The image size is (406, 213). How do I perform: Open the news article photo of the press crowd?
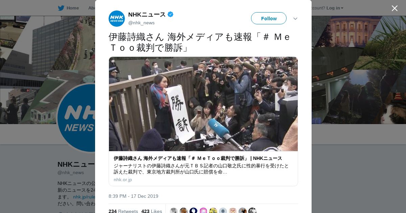point(203,104)
